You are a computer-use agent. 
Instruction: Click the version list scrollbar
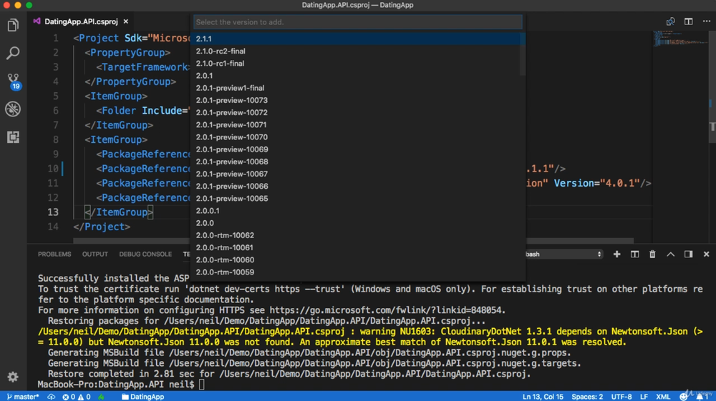(523, 54)
